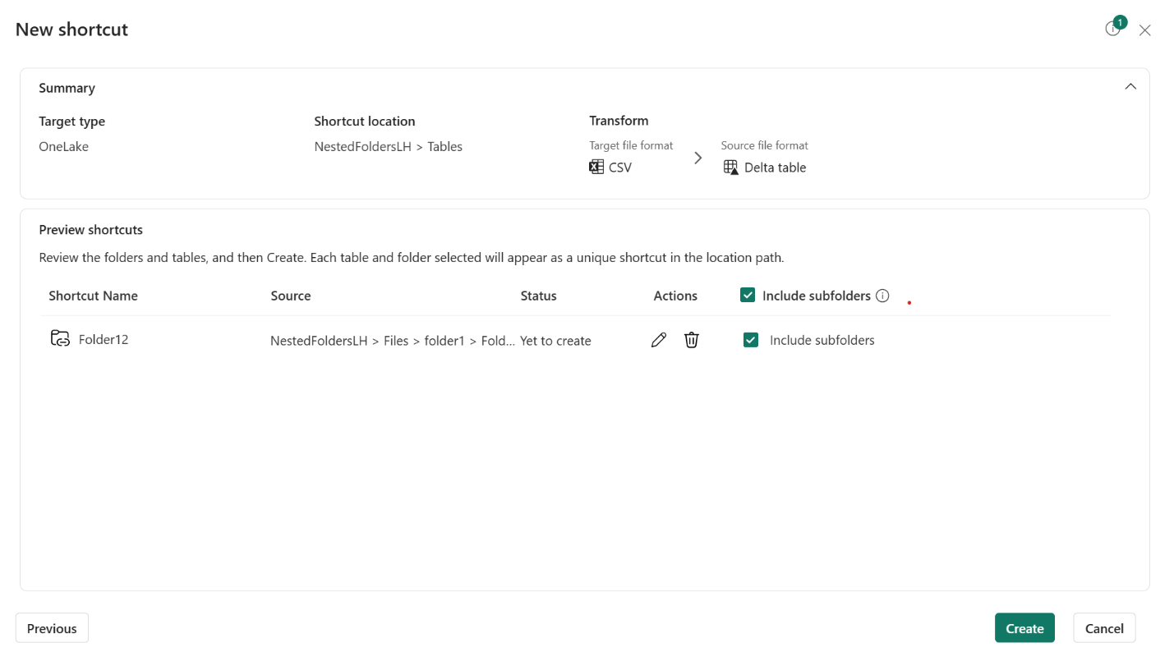Select the Shortcut Name column header
The height and width of the screenshot is (661, 1174).
(x=93, y=295)
